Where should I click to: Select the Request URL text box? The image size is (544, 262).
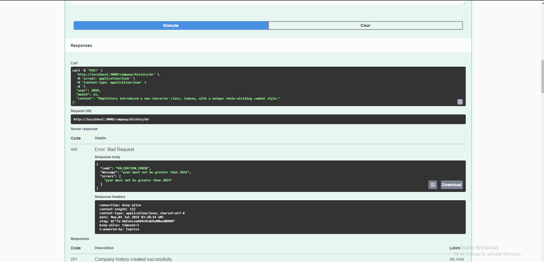click(x=268, y=119)
